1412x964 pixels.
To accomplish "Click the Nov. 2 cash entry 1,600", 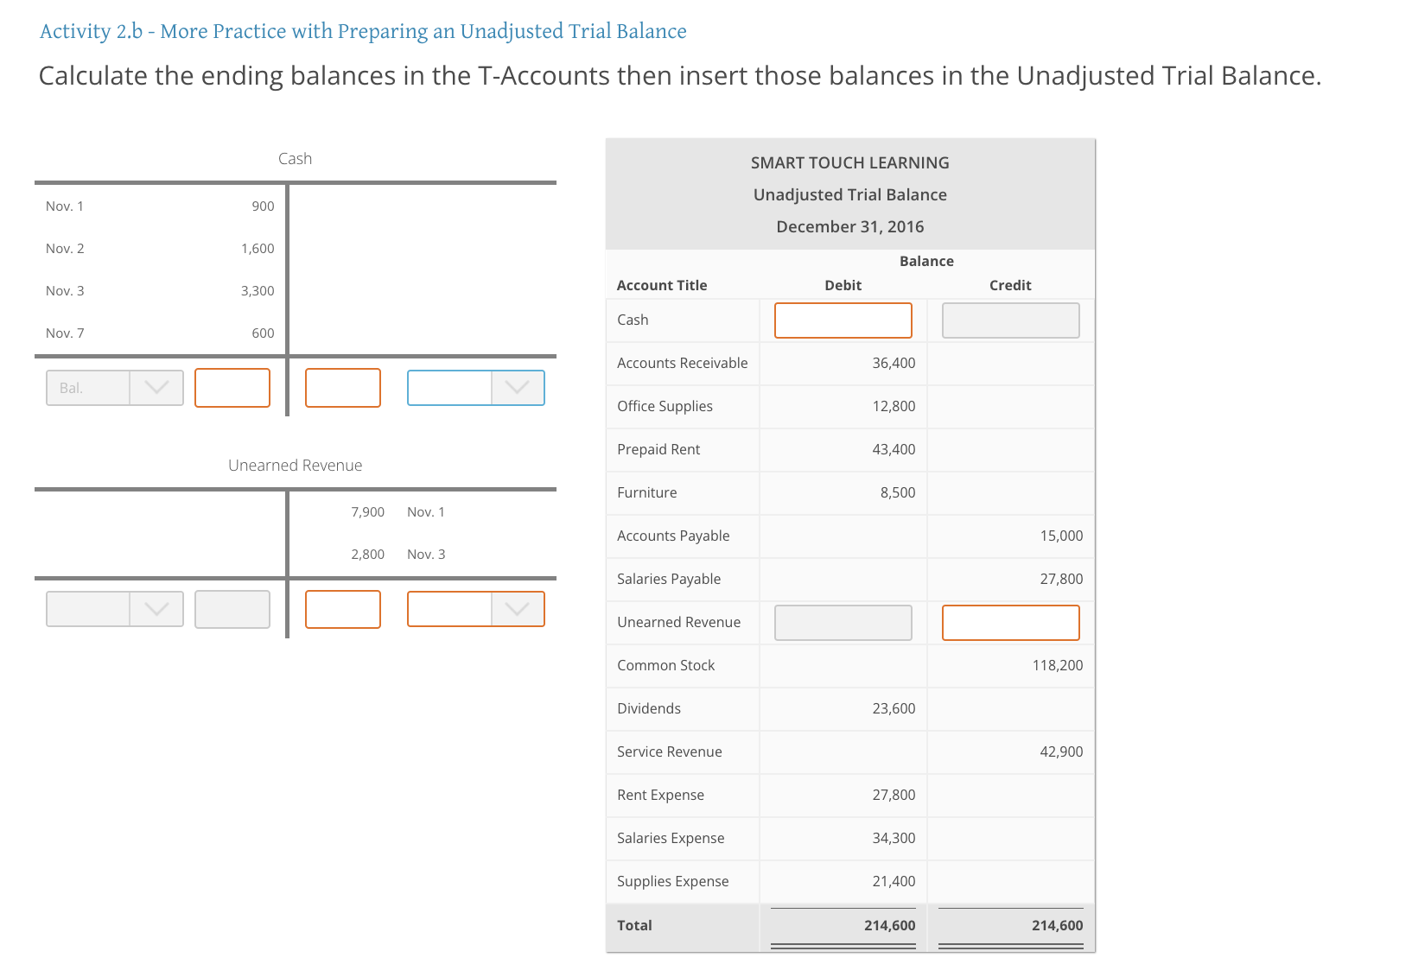I will pyautogui.click(x=258, y=249).
